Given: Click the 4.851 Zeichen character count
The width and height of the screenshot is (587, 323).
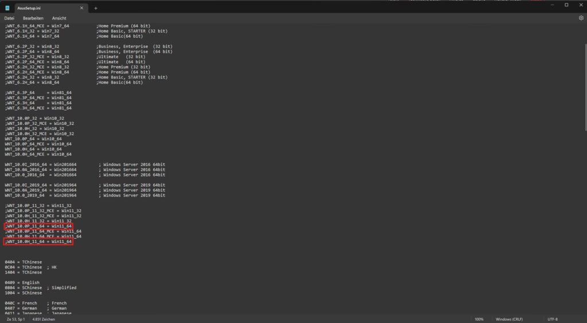Looking at the screenshot, I should click(44, 319).
